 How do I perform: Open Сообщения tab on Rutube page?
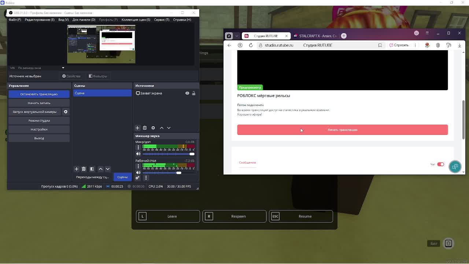point(247,162)
